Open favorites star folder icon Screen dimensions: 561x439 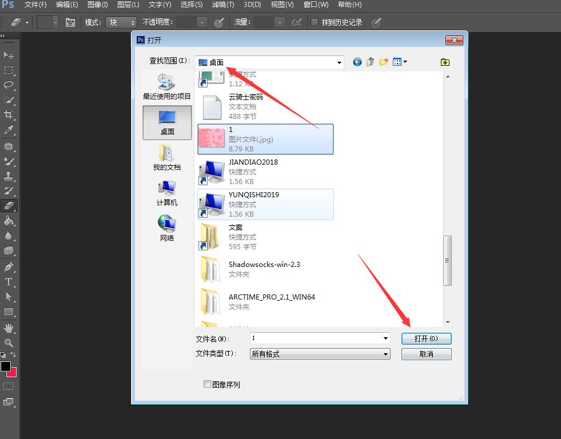(x=445, y=62)
